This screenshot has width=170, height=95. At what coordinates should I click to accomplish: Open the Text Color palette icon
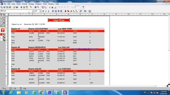point(4,40)
